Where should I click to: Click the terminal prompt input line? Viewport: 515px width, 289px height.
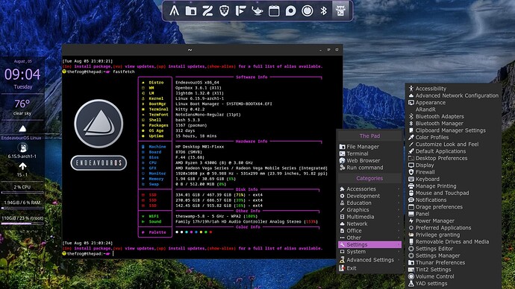click(202, 253)
